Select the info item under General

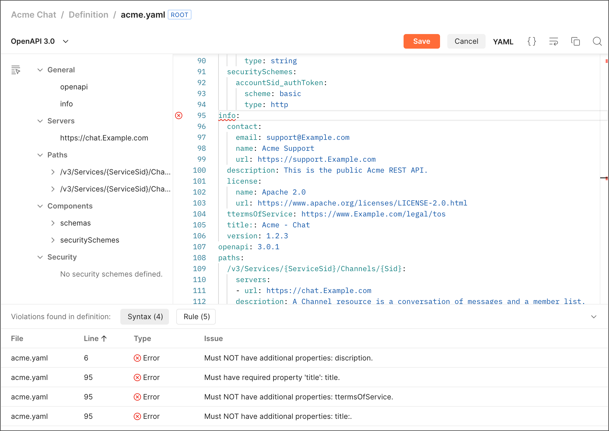67,104
